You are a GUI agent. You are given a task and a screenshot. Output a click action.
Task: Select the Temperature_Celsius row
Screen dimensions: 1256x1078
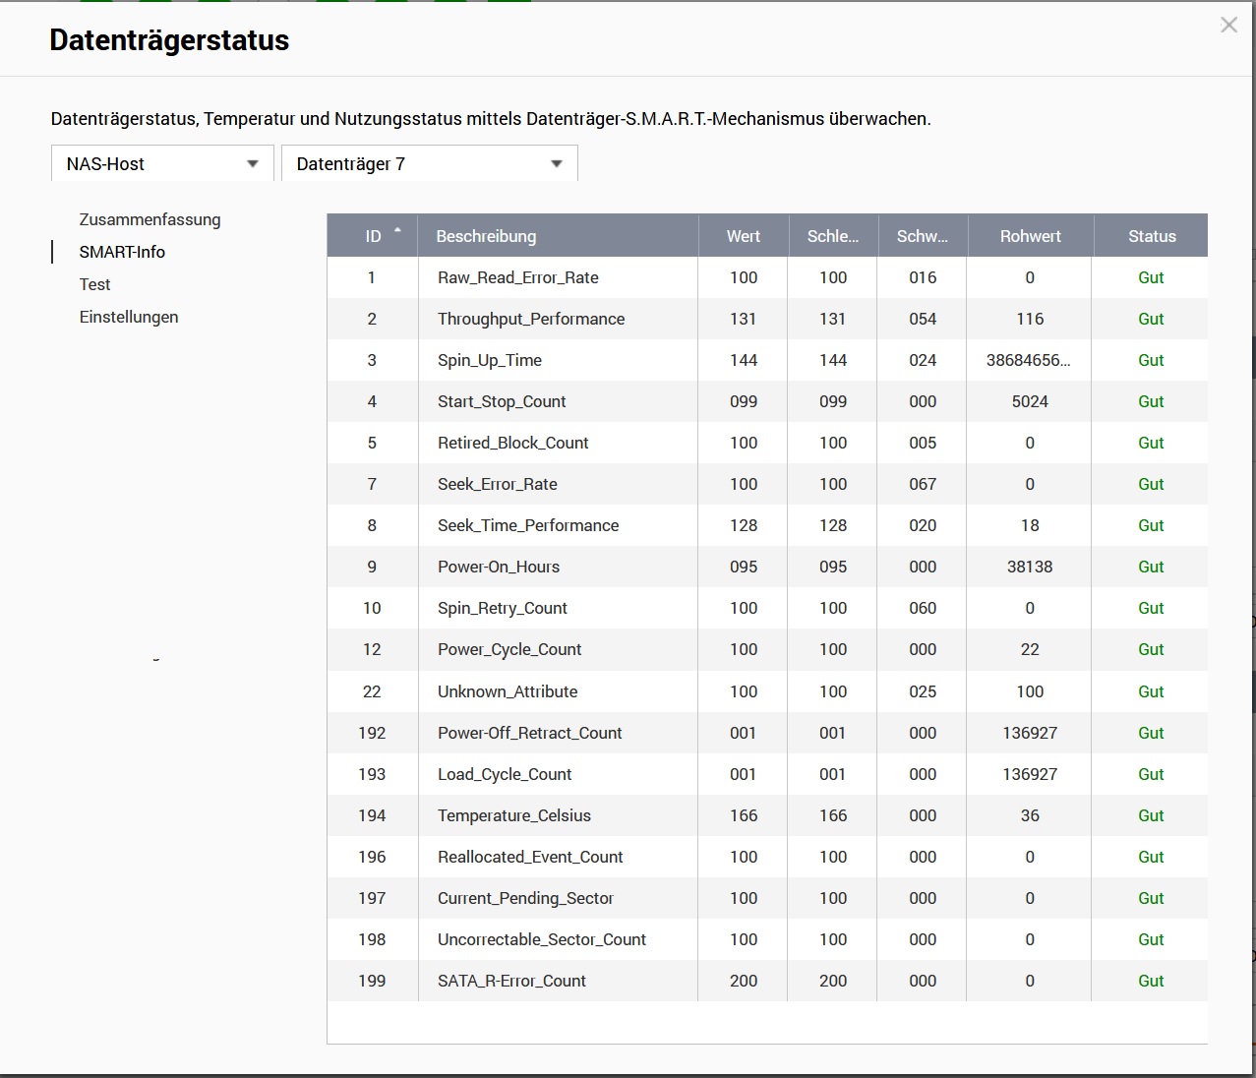click(767, 815)
